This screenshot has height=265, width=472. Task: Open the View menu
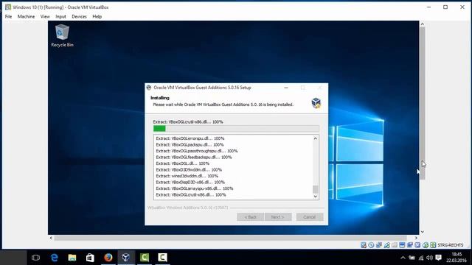[x=45, y=16]
